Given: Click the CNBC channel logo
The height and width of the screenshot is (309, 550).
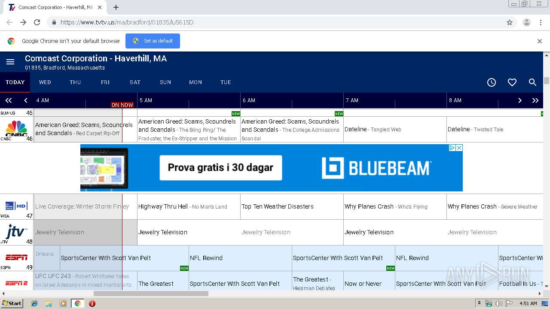Looking at the screenshot, I should click(x=16, y=128).
